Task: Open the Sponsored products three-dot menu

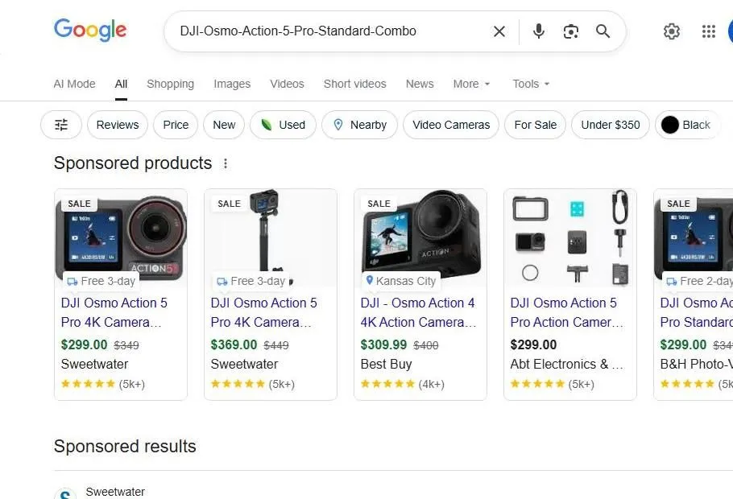Action: pyautogui.click(x=226, y=163)
